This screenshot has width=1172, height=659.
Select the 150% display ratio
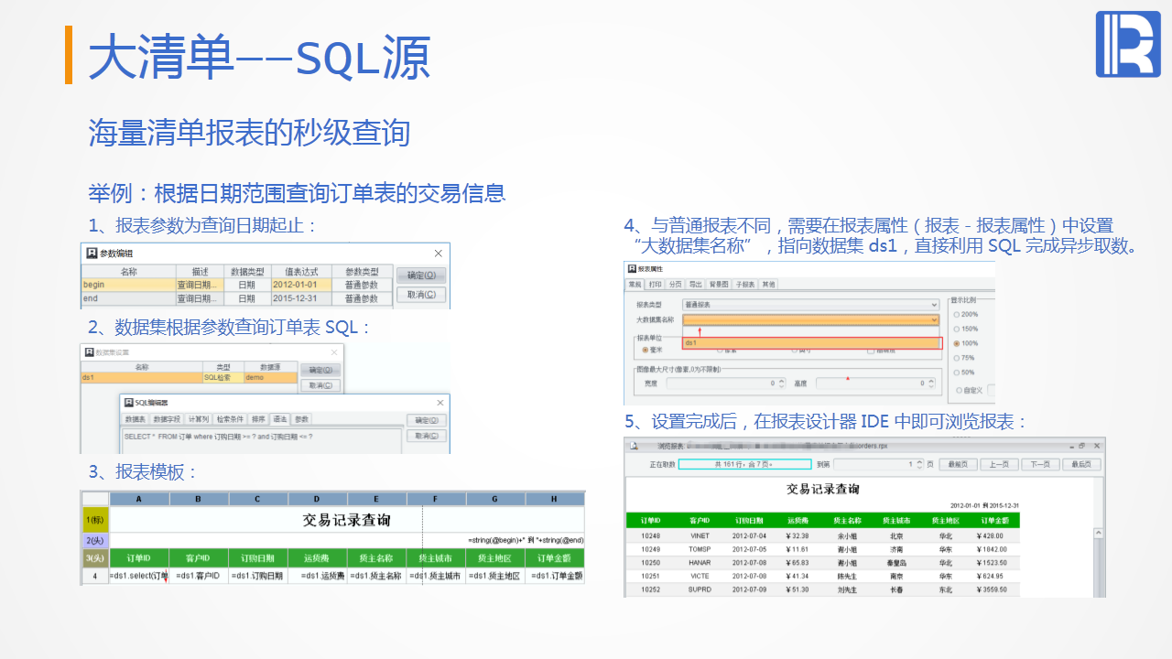point(966,329)
